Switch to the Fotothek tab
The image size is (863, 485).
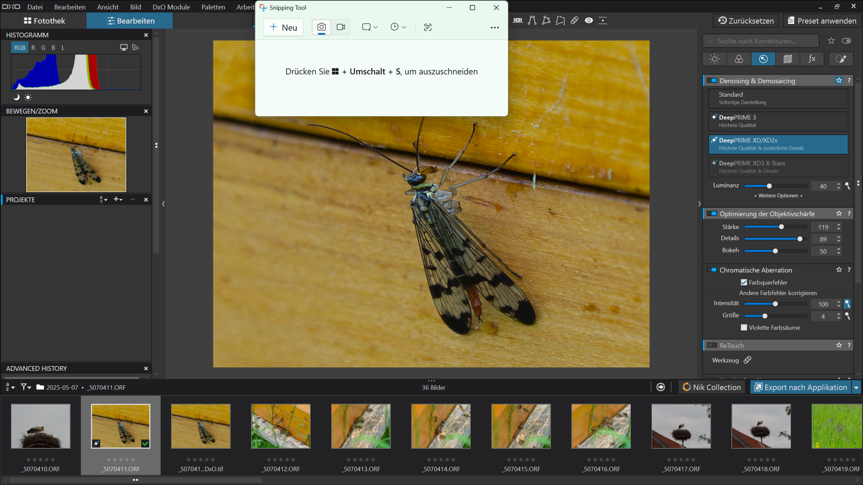[x=44, y=21]
